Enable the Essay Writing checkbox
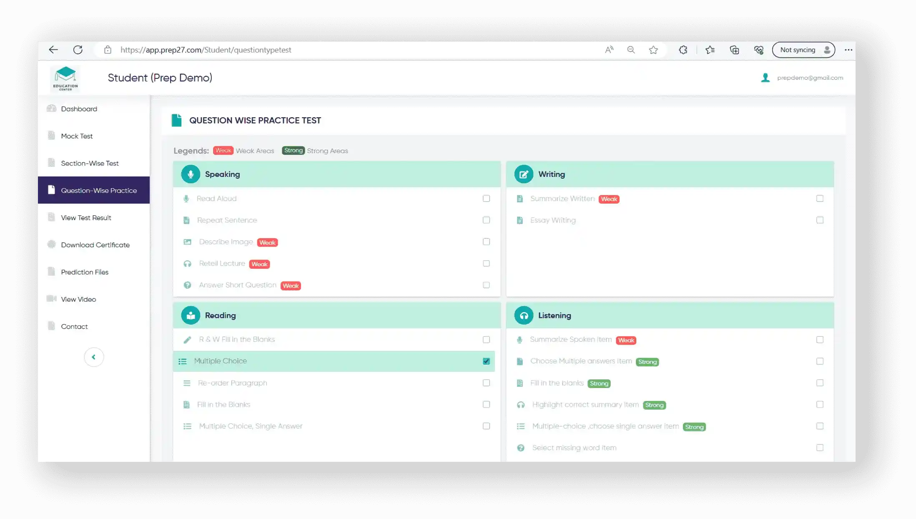This screenshot has height=519, width=916. coord(820,220)
